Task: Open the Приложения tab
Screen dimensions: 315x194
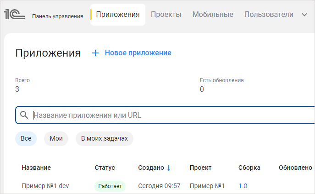Action: tap(118, 15)
